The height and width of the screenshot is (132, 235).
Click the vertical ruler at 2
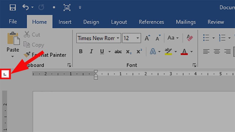point(5,104)
